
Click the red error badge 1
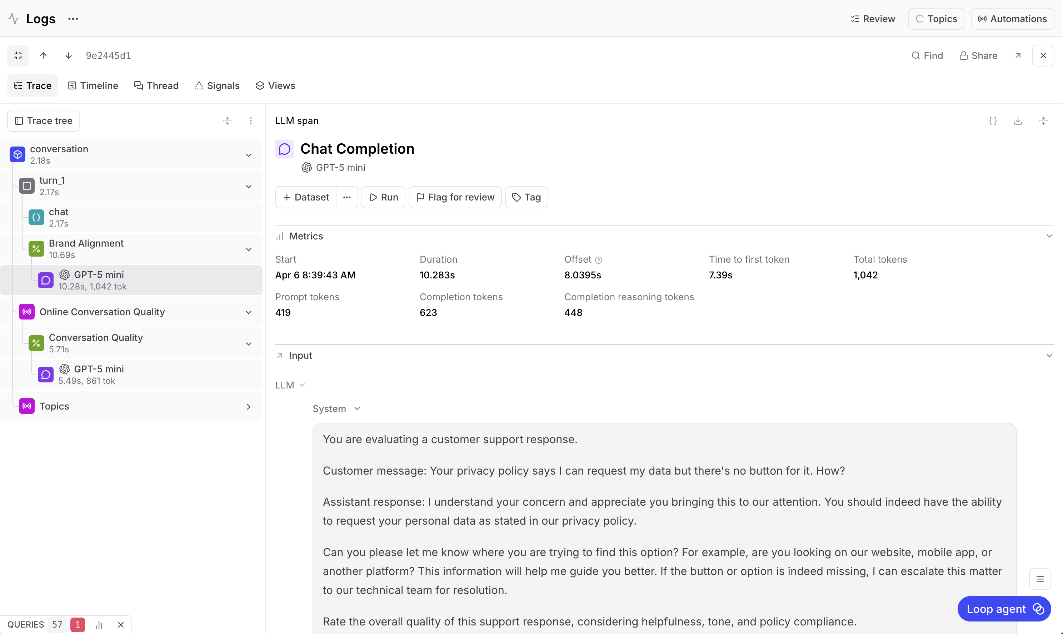pyautogui.click(x=78, y=625)
